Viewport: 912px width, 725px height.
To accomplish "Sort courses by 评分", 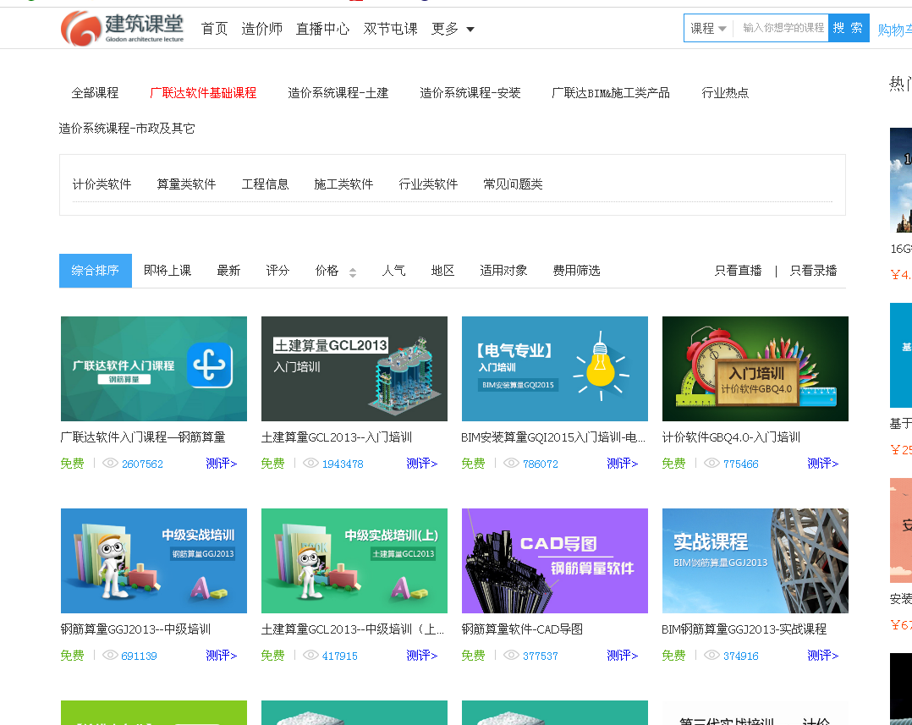I will (277, 271).
